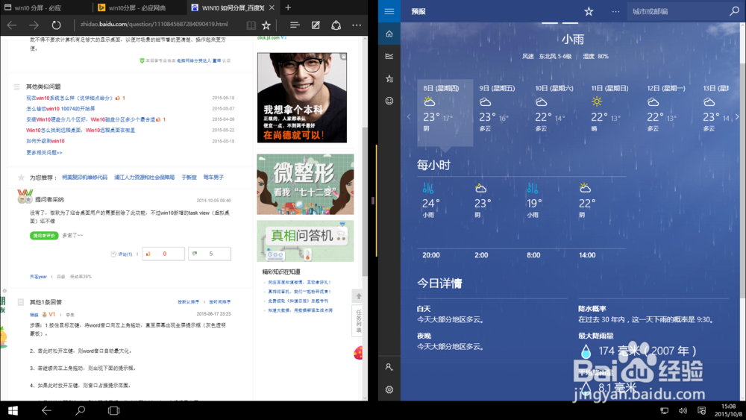Open Action Center notifications

coord(702,411)
